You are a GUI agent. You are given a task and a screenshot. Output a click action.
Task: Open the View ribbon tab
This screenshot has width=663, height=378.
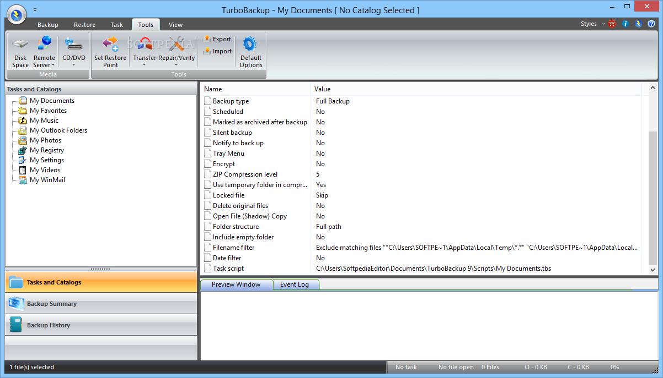tap(175, 25)
